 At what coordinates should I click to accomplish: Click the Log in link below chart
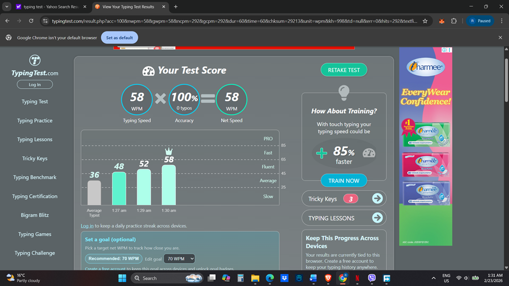click(87, 226)
